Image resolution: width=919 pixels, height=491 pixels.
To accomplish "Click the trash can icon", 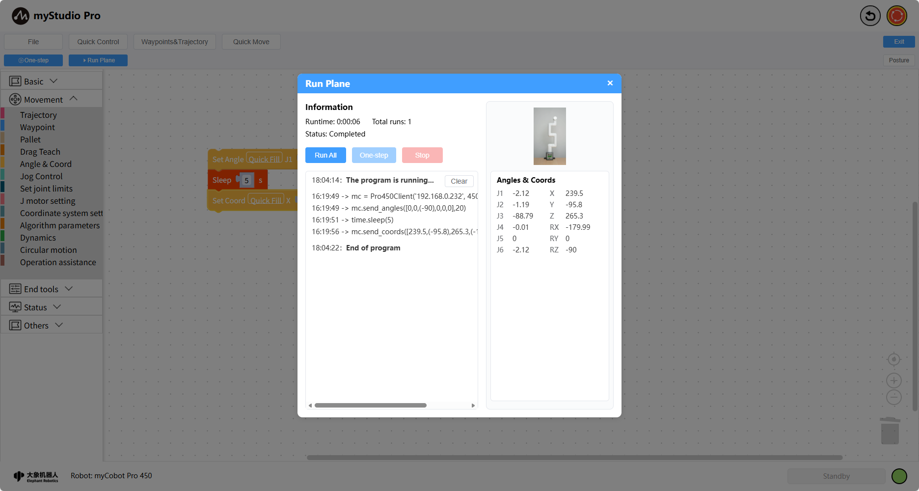I will (890, 431).
